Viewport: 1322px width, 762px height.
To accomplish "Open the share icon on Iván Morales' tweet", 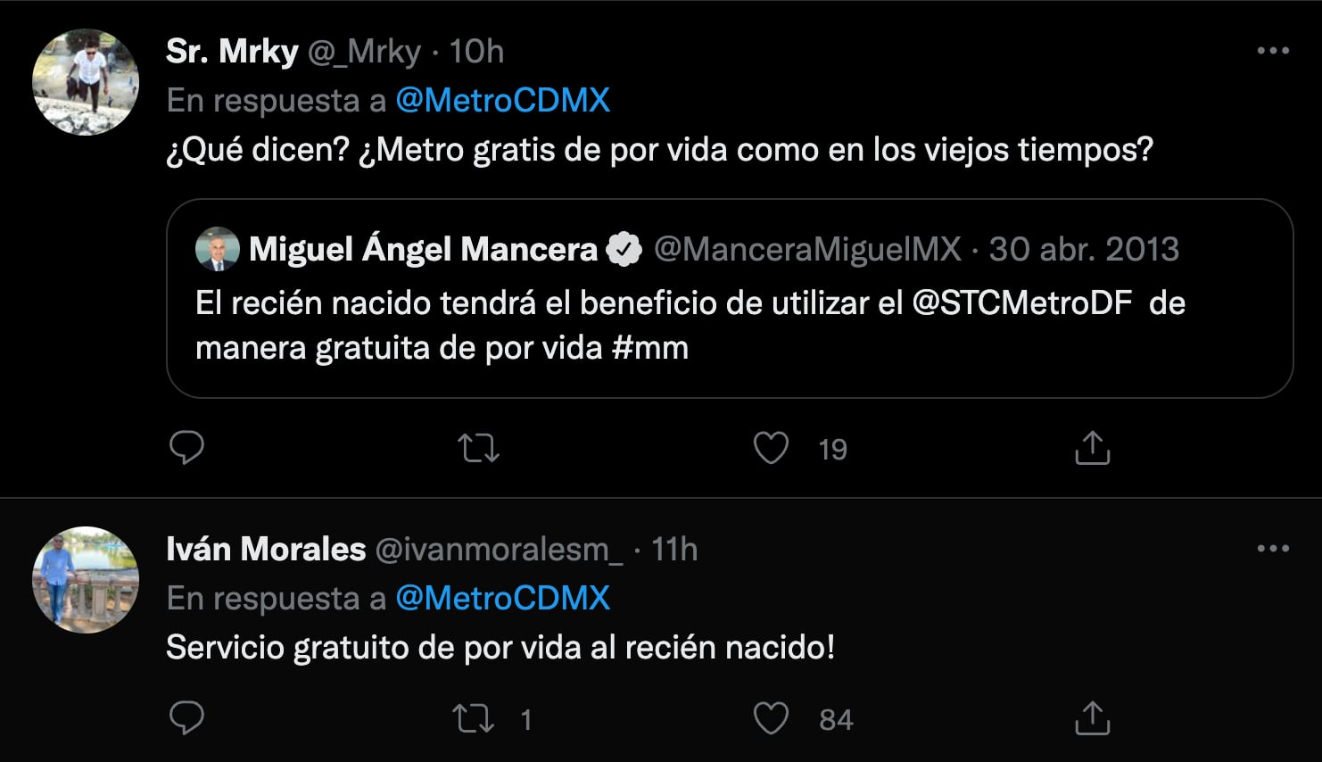I will pos(1091,718).
